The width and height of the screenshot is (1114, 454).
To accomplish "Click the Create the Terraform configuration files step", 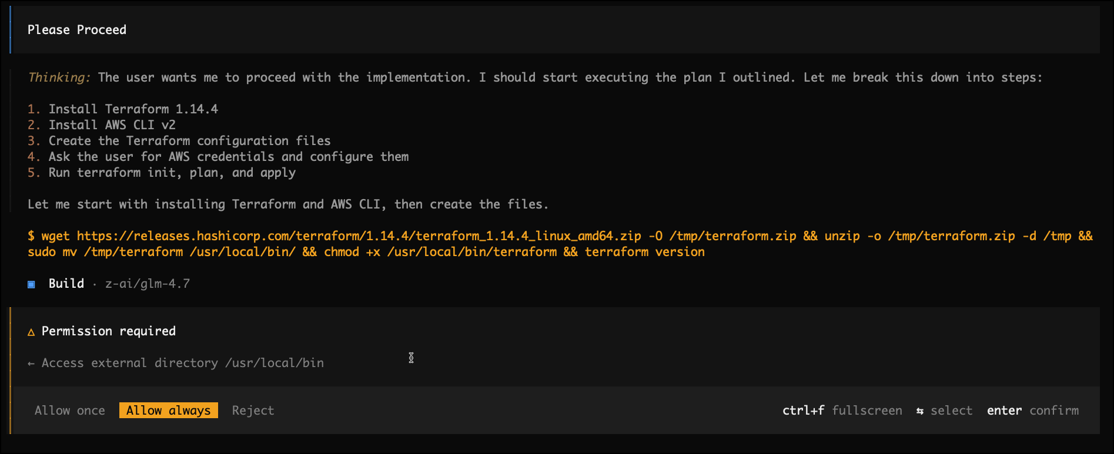I will [x=189, y=141].
